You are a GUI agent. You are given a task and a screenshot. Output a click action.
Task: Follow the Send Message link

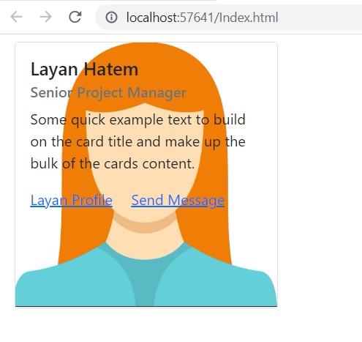coord(178,201)
